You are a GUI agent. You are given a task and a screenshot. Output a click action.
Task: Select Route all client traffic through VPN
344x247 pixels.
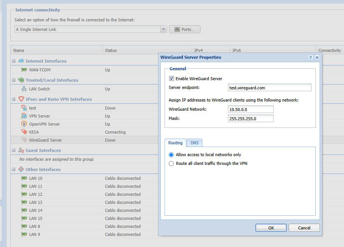coord(171,163)
